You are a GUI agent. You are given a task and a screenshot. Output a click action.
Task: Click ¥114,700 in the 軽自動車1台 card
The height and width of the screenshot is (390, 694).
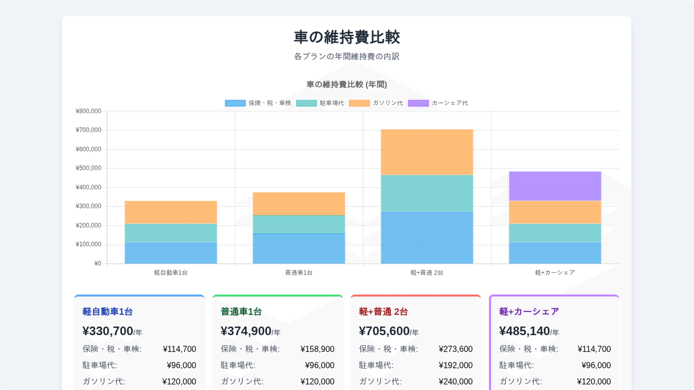point(179,349)
